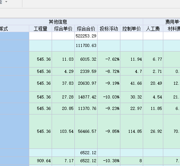180x166 pixels.
Task: Select labor cost cell 26.92
Action: pos(153,131)
